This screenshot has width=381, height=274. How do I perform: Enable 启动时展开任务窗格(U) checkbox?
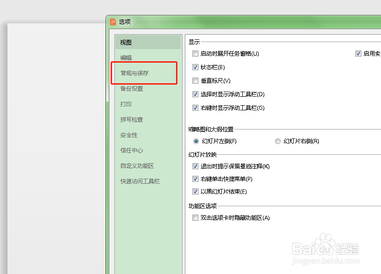click(195, 53)
